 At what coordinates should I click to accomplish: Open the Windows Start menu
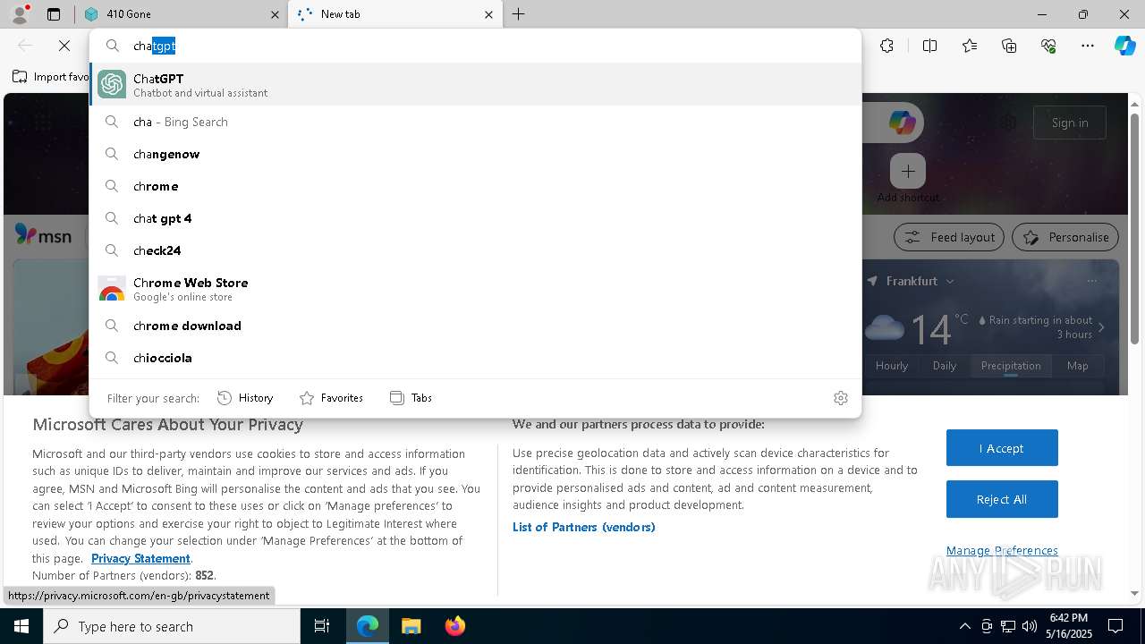point(21,626)
